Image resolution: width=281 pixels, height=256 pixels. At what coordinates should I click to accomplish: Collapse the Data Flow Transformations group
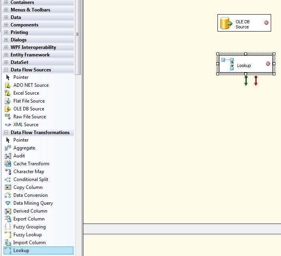click(x=6, y=133)
